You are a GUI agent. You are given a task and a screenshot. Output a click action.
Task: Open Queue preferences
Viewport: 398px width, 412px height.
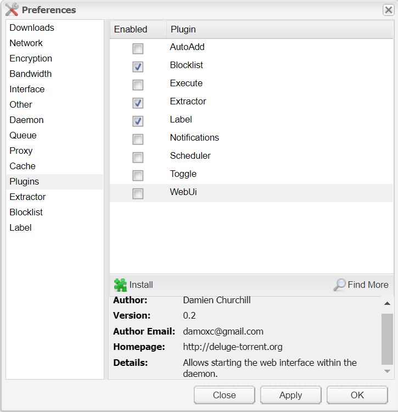tap(54, 135)
